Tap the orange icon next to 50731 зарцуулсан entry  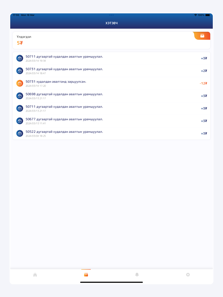20,83
